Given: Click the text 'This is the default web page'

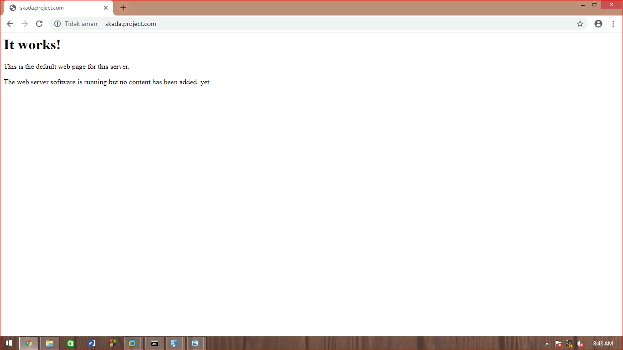Looking at the screenshot, I should pos(45,67).
